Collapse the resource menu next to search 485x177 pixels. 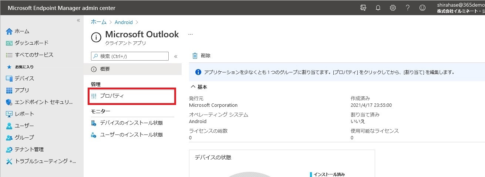point(176,57)
